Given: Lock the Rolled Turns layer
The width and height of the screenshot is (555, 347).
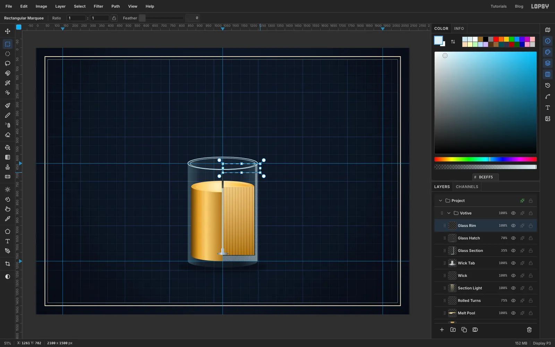Looking at the screenshot, I should (x=531, y=301).
